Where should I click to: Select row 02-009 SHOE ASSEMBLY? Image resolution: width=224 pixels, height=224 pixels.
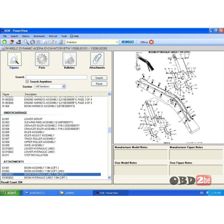(x=51, y=145)
